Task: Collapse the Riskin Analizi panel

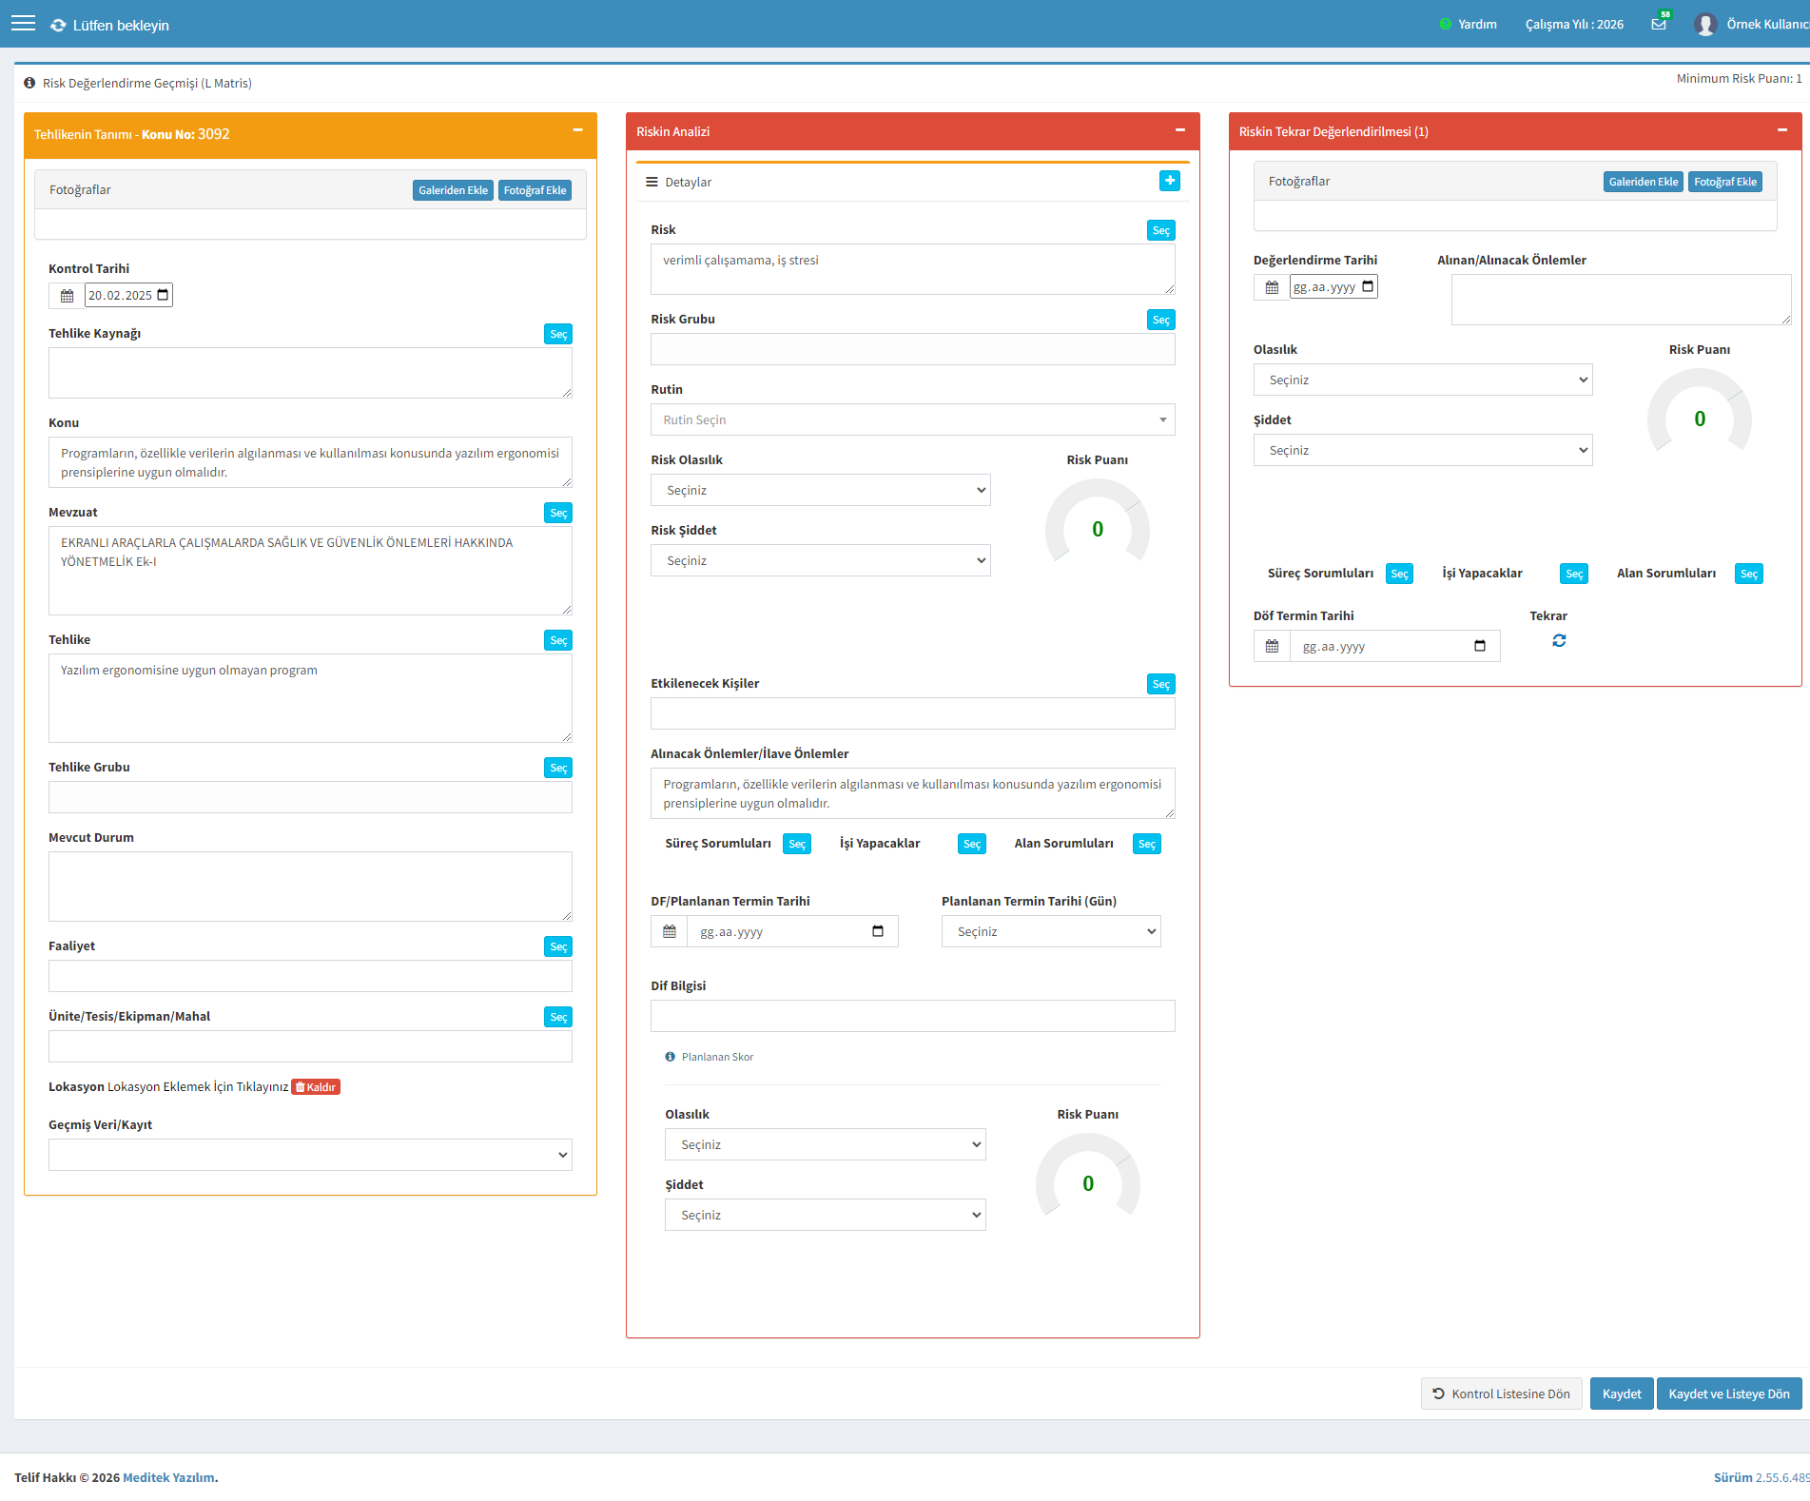Action: [x=1180, y=130]
